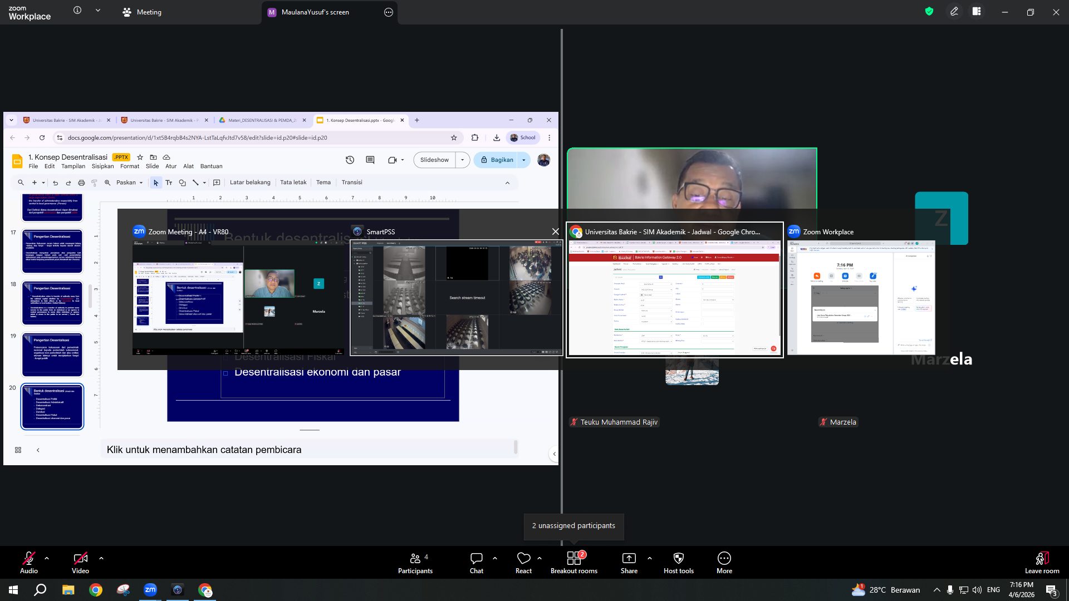Screen dimensions: 1069x601
Task: Show hidden system tray icons
Action: [x=937, y=590]
